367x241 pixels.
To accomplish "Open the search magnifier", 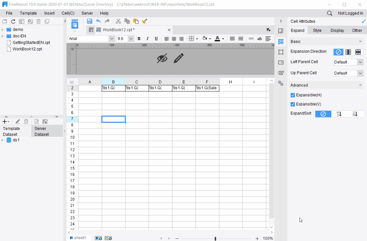I will click(329, 13).
